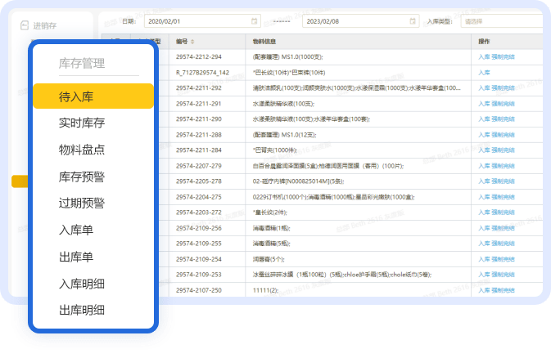
Task: Click 入库 link for 29574-2211-284
Action: click(x=484, y=150)
